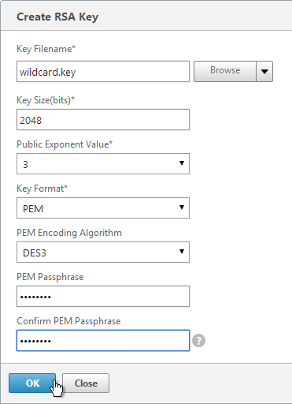Screen dimensions: 292x404
Task: Click the PEM Passphrase label text
Action: (50, 277)
